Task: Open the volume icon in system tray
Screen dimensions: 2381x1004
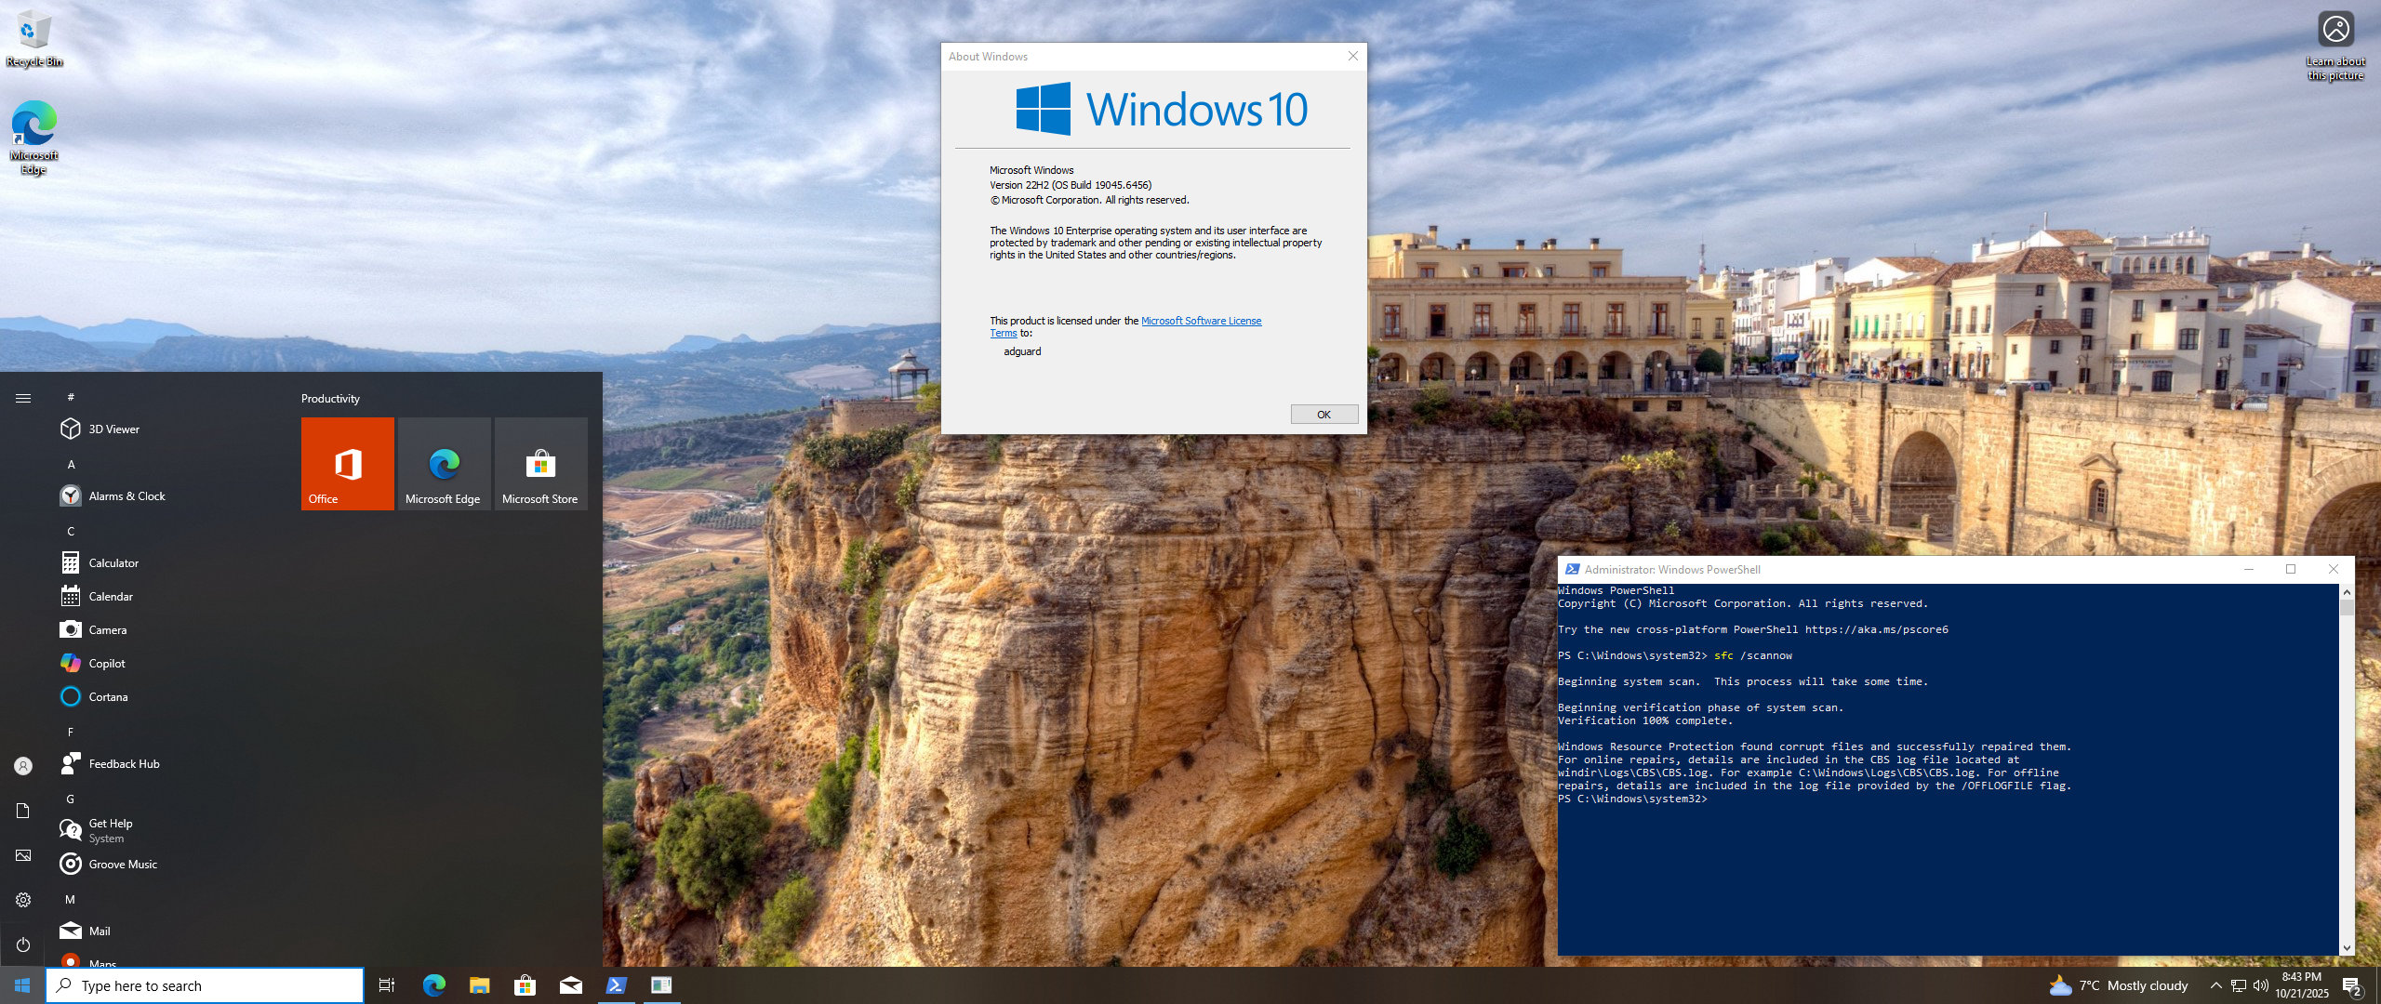Action: click(x=2260, y=985)
